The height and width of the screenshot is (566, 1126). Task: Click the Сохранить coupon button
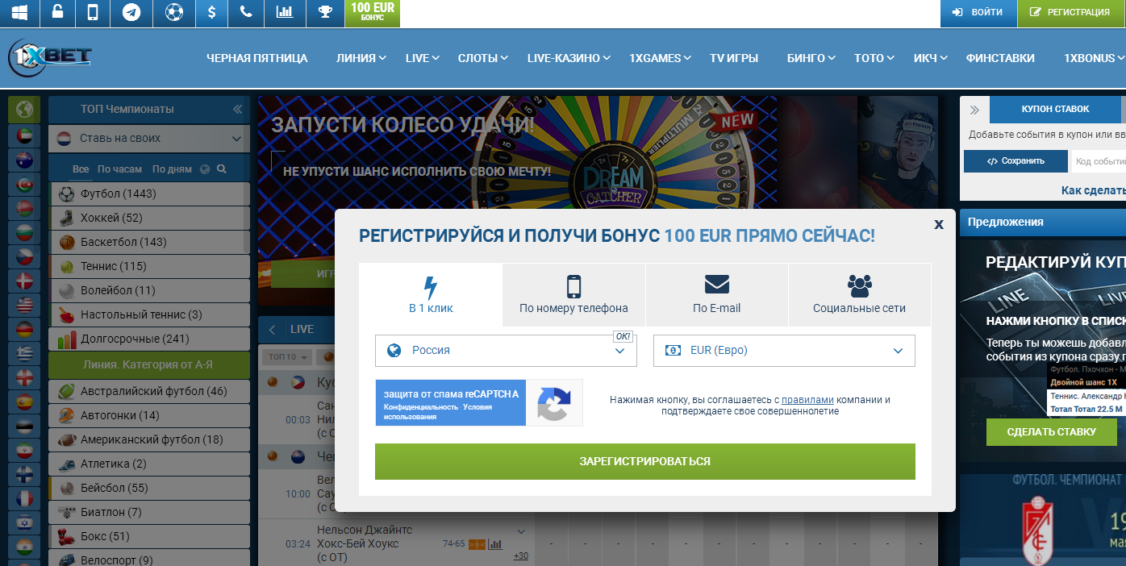pyautogui.click(x=1015, y=161)
